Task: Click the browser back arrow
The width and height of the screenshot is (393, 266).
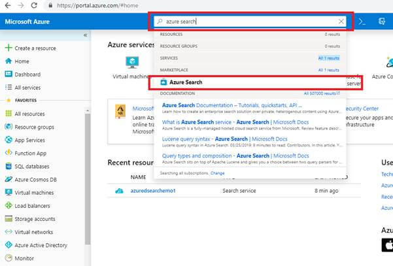Action: click(8, 5)
